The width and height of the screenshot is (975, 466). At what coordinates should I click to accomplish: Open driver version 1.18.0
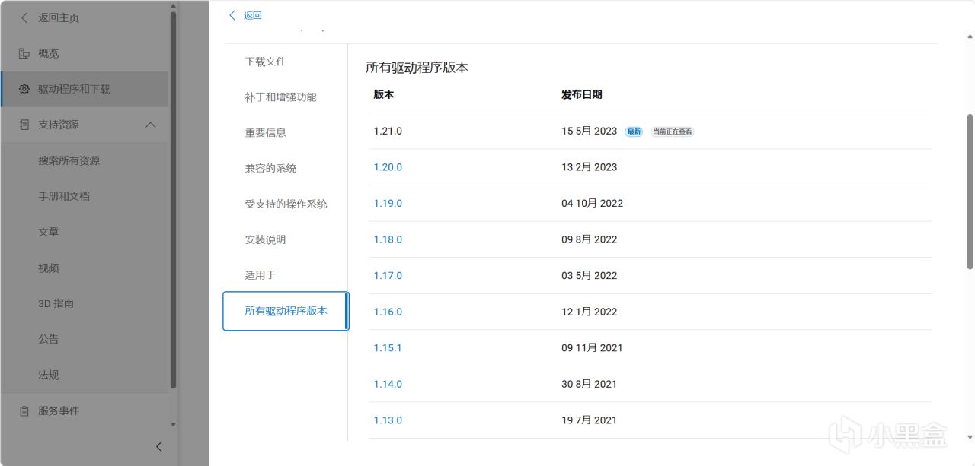click(x=388, y=239)
